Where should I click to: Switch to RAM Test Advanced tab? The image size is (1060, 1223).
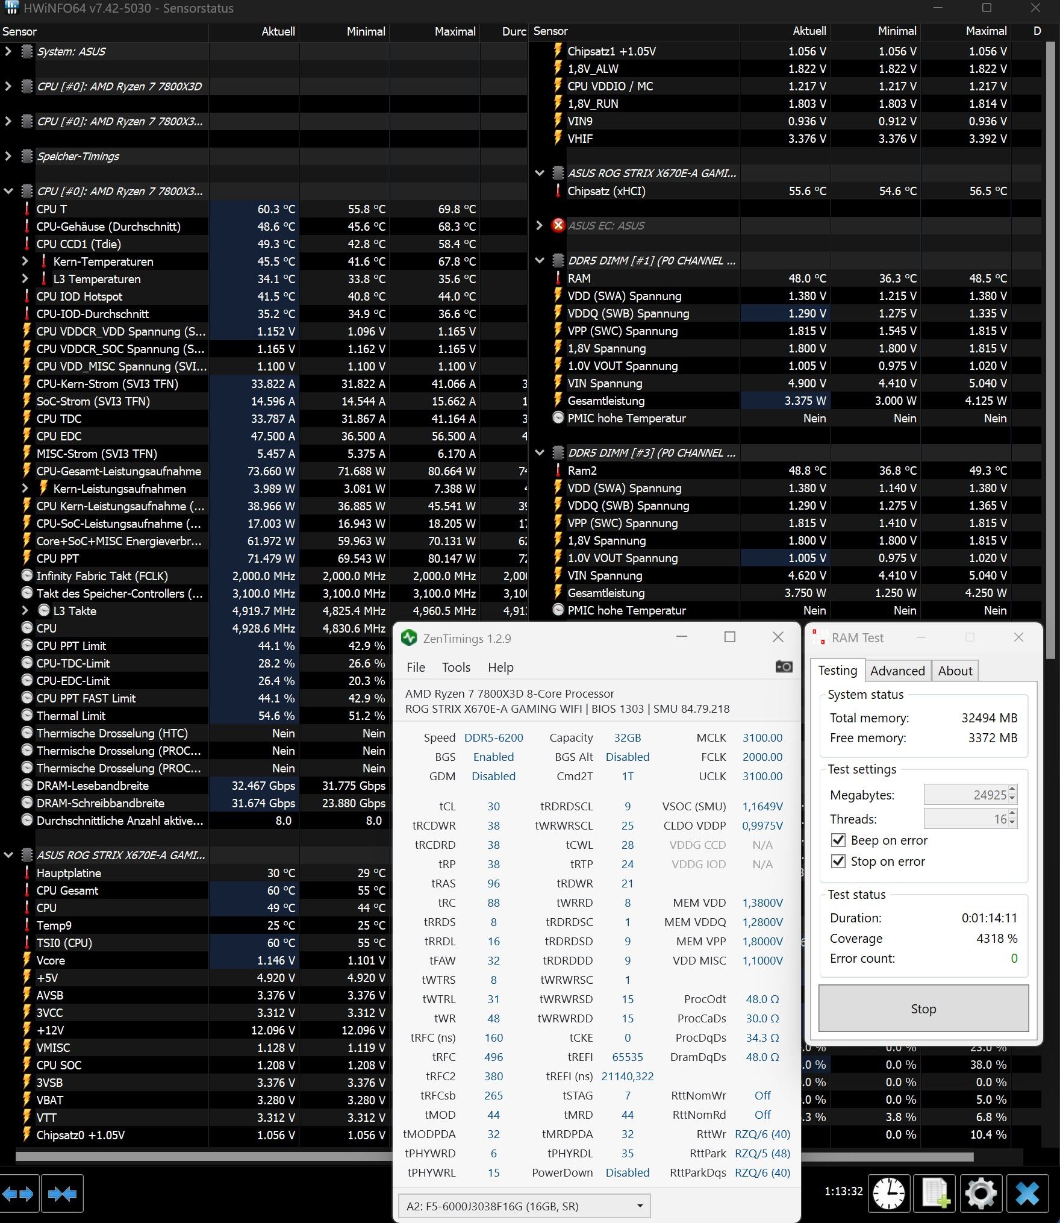tap(897, 671)
